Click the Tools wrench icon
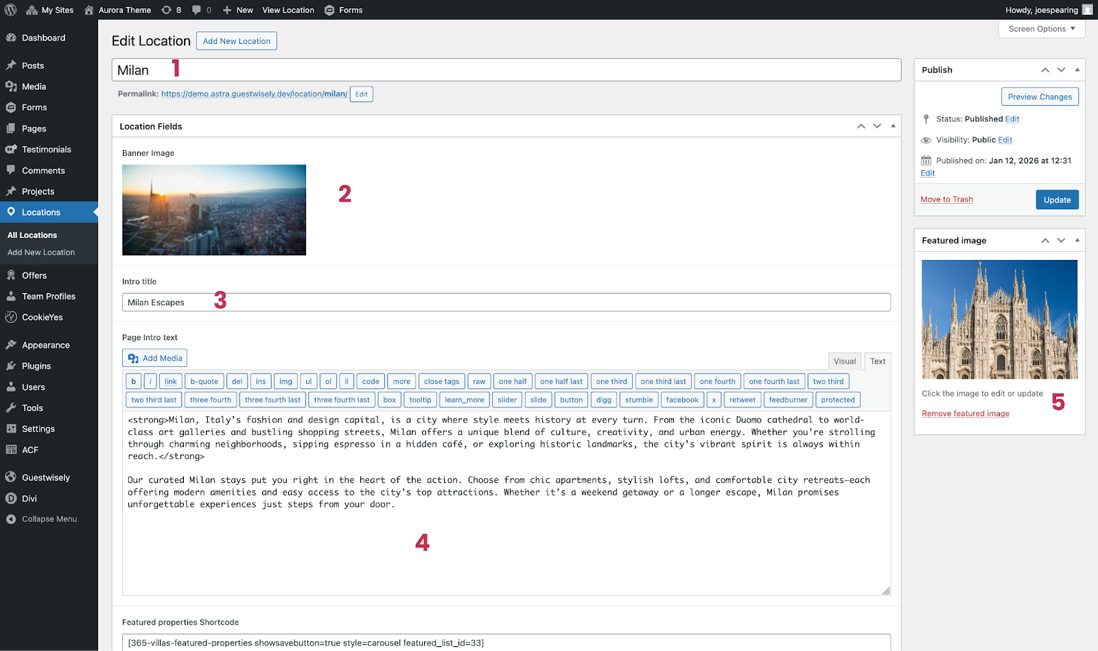 (11, 407)
